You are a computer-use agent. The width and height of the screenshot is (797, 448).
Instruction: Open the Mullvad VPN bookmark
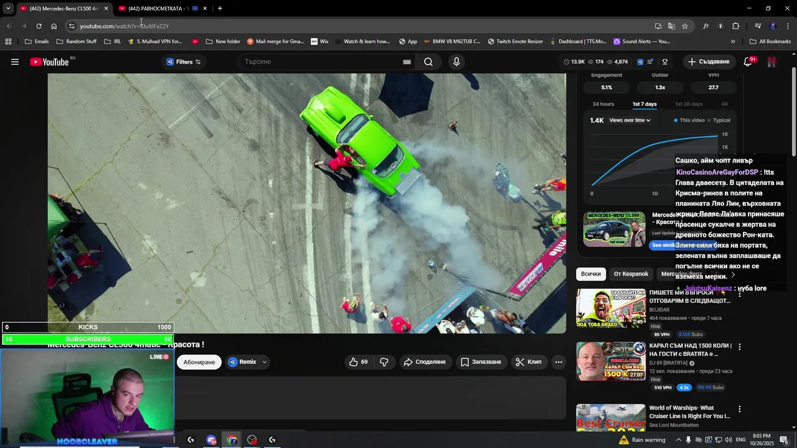pos(155,42)
